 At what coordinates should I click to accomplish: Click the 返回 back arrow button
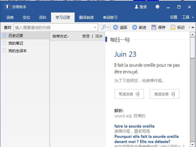tap(116, 27)
